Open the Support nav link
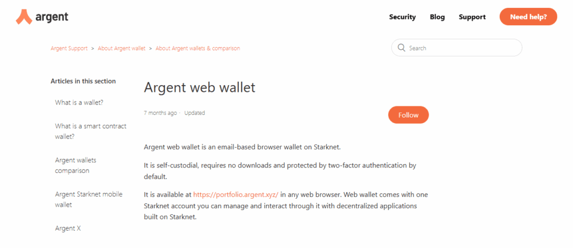This screenshot has height=248, width=573. click(472, 17)
